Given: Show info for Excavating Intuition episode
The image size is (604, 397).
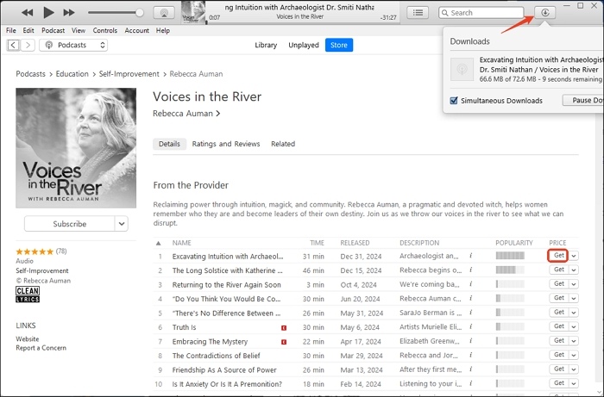Looking at the screenshot, I should [471, 256].
